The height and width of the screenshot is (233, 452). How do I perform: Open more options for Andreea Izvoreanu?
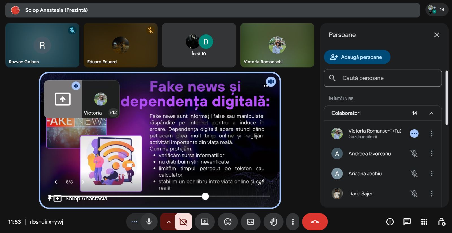pyautogui.click(x=431, y=154)
